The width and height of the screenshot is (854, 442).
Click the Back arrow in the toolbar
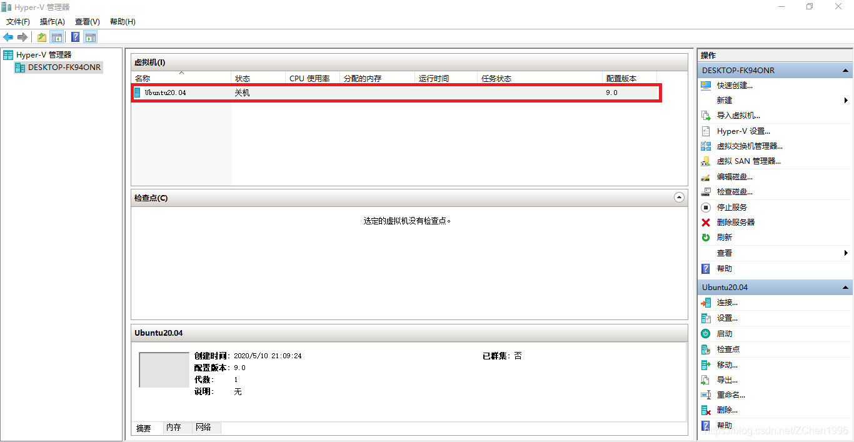click(x=8, y=37)
